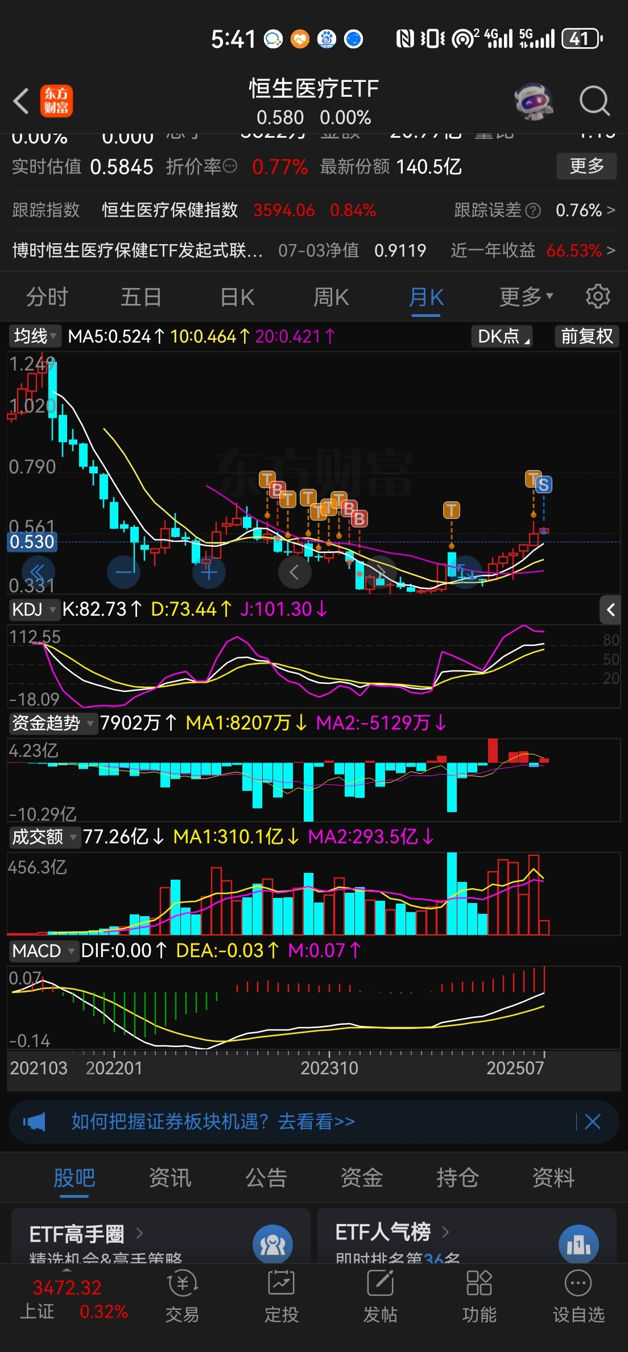628x1352 pixels.
Task: Go back with the top-left arrow
Action: coord(21,101)
